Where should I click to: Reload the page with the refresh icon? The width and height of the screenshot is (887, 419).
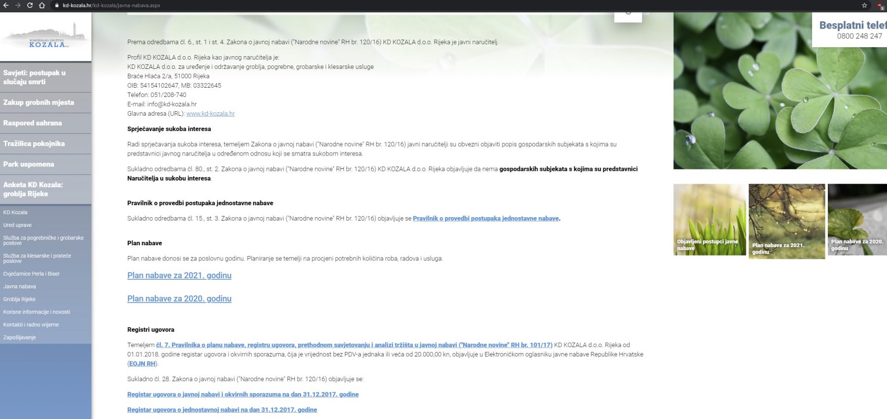[30, 5]
